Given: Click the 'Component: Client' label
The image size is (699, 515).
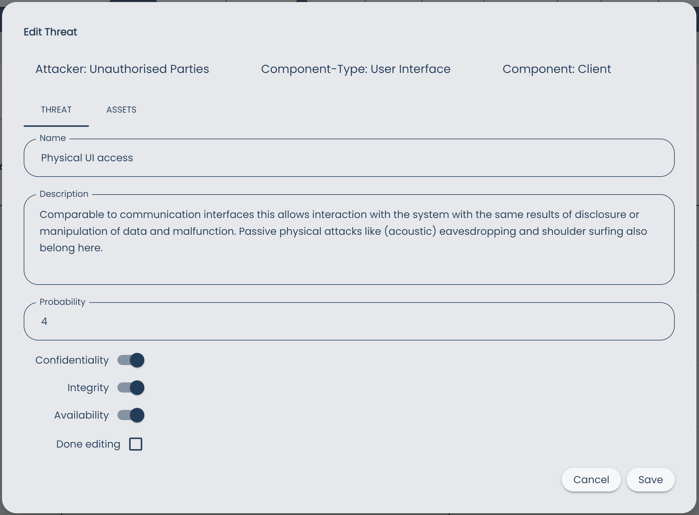Looking at the screenshot, I should tap(557, 69).
